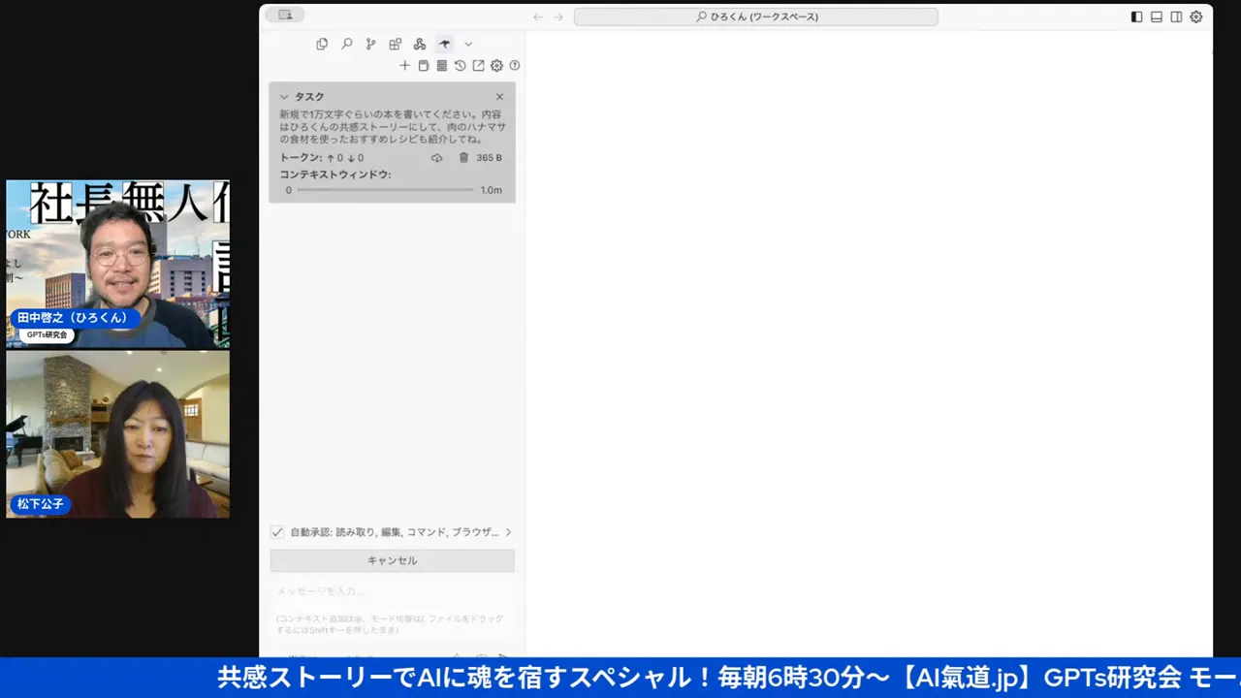The width and height of the screenshot is (1241, 698).
Task: Open task history via the clock icon
Action: point(460,66)
